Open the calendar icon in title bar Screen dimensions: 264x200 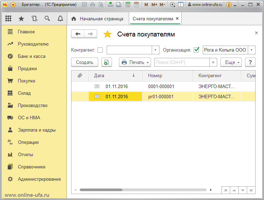[x=136, y=5]
